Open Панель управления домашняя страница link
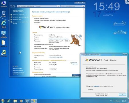This screenshot has height=103, width=129. click(18, 11)
